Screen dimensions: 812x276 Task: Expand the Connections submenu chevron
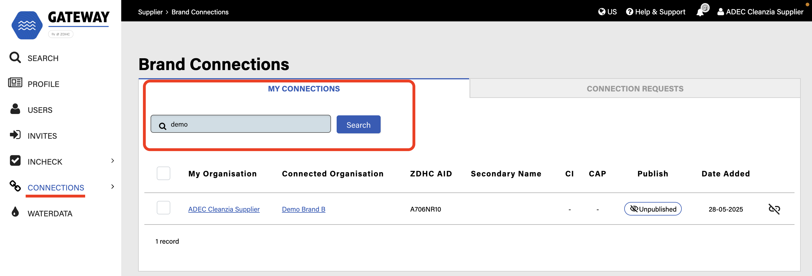tap(112, 187)
